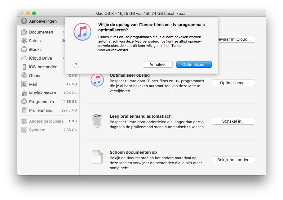The width and height of the screenshot is (283, 200).
Task: Click the Systeem gear icon
Action: tap(24, 130)
